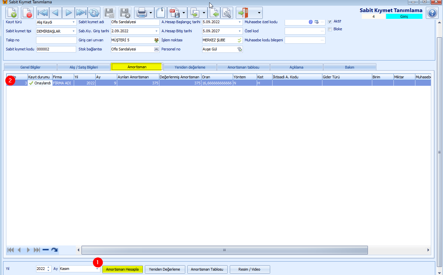Viewport: 443px width, 275px height.
Task: Click the delete record icon
Action: 27,13
